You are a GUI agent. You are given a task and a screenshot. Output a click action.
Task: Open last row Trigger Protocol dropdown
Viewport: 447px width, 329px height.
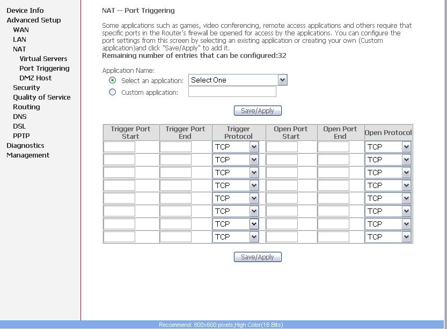click(x=236, y=237)
